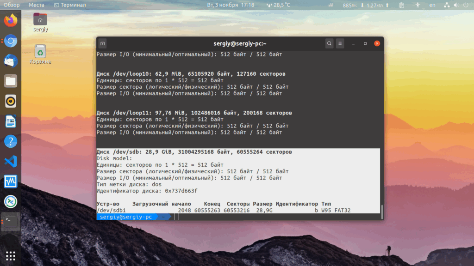Maximize the terminal window

point(365,43)
